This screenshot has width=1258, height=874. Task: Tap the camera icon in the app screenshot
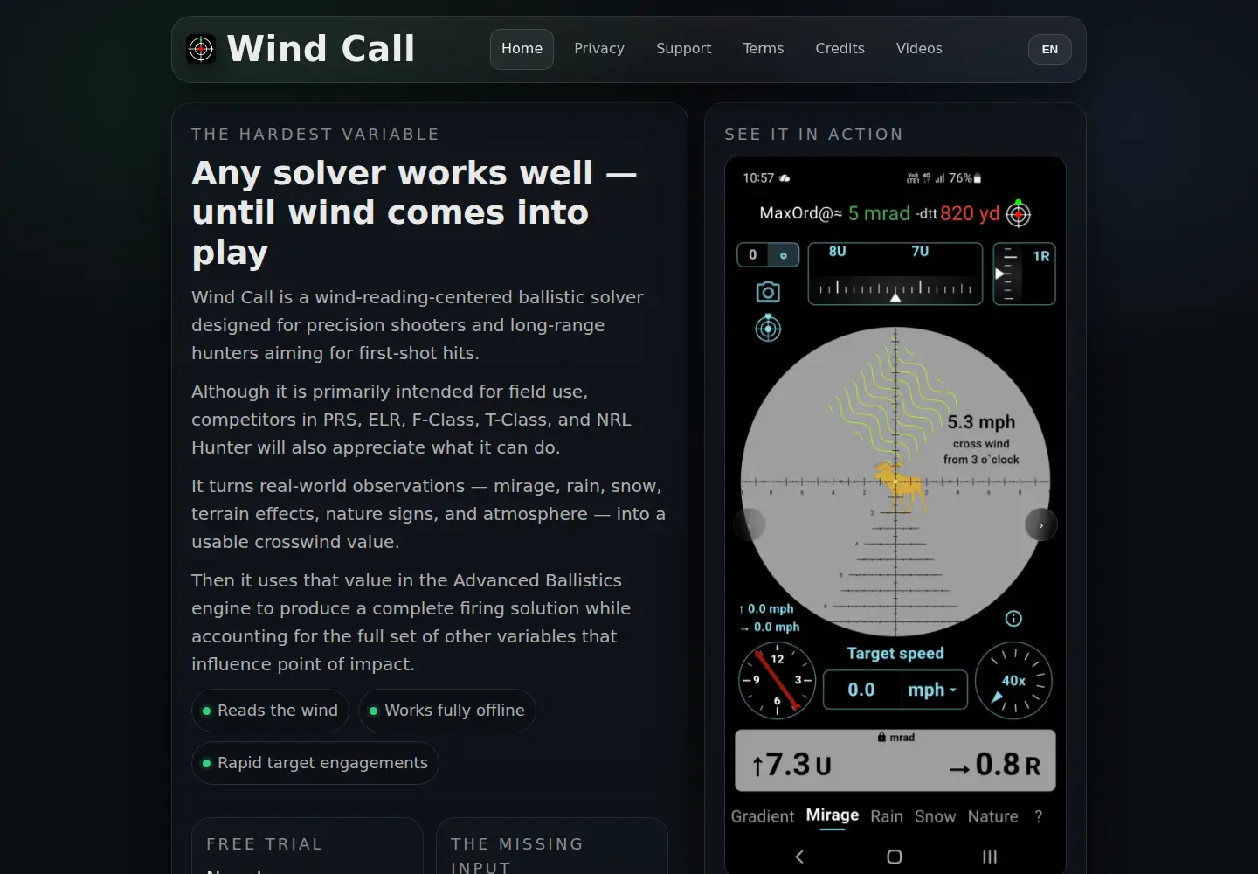(768, 292)
